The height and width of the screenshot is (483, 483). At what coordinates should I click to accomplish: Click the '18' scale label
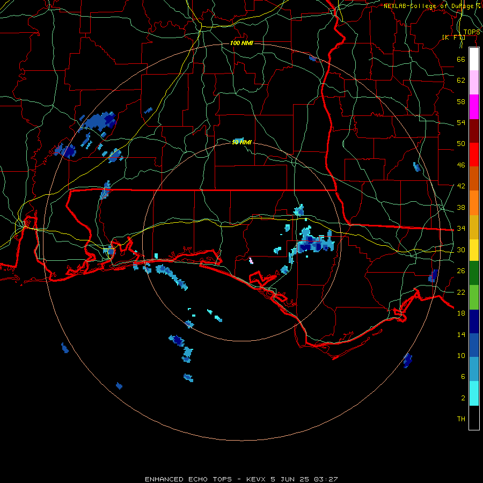coord(461,313)
